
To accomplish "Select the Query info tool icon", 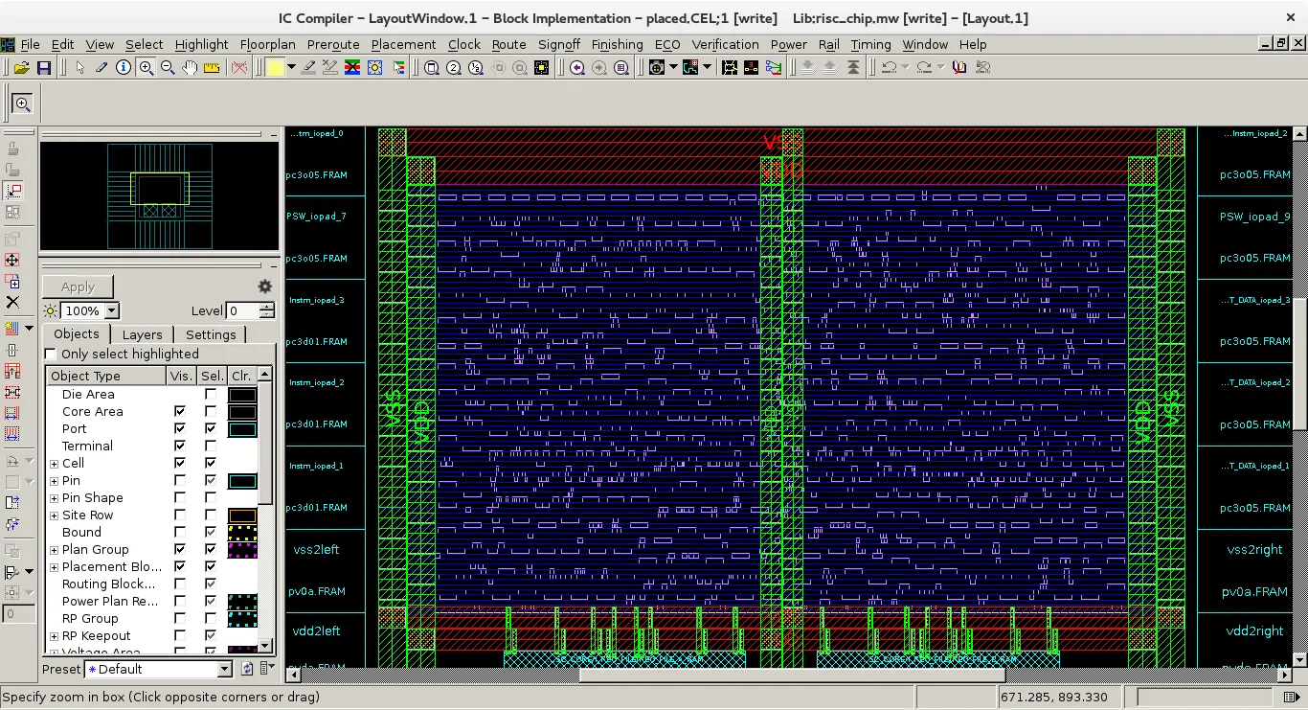I will point(124,67).
